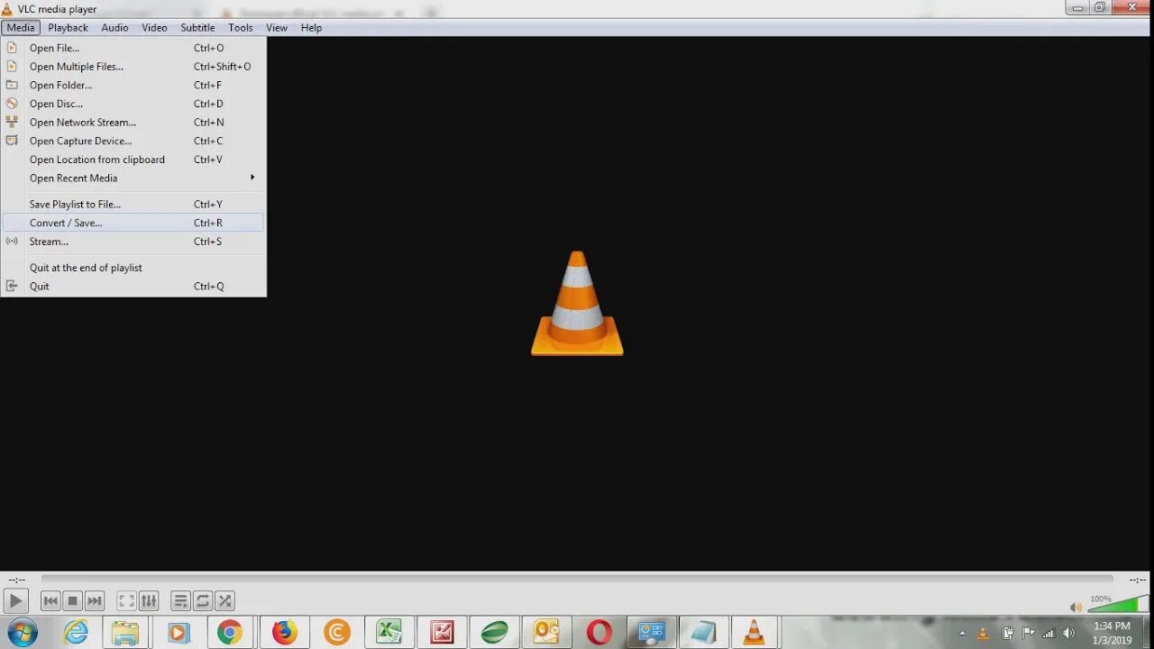Viewport: 1154px width, 649px height.
Task: Open the View menu
Action: click(x=277, y=28)
